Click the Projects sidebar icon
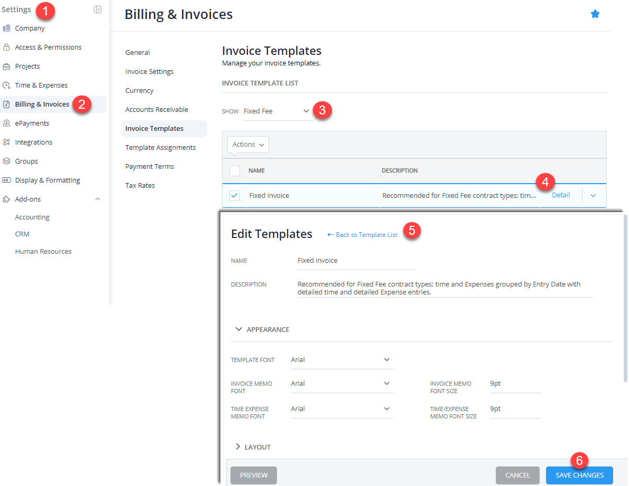 pos(7,66)
